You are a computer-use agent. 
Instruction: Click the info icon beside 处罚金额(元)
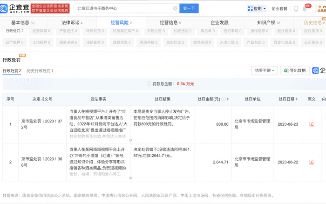click(224, 99)
